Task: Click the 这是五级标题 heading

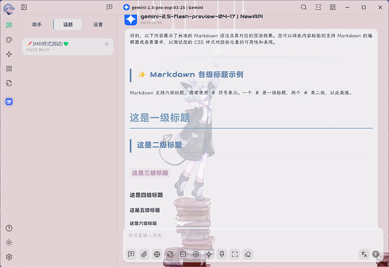Action: pyautogui.click(x=145, y=210)
